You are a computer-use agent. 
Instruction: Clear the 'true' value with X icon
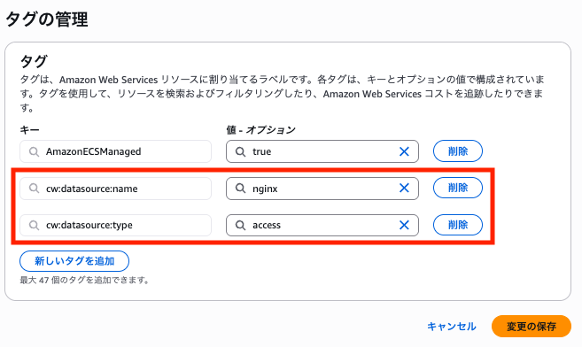click(404, 151)
